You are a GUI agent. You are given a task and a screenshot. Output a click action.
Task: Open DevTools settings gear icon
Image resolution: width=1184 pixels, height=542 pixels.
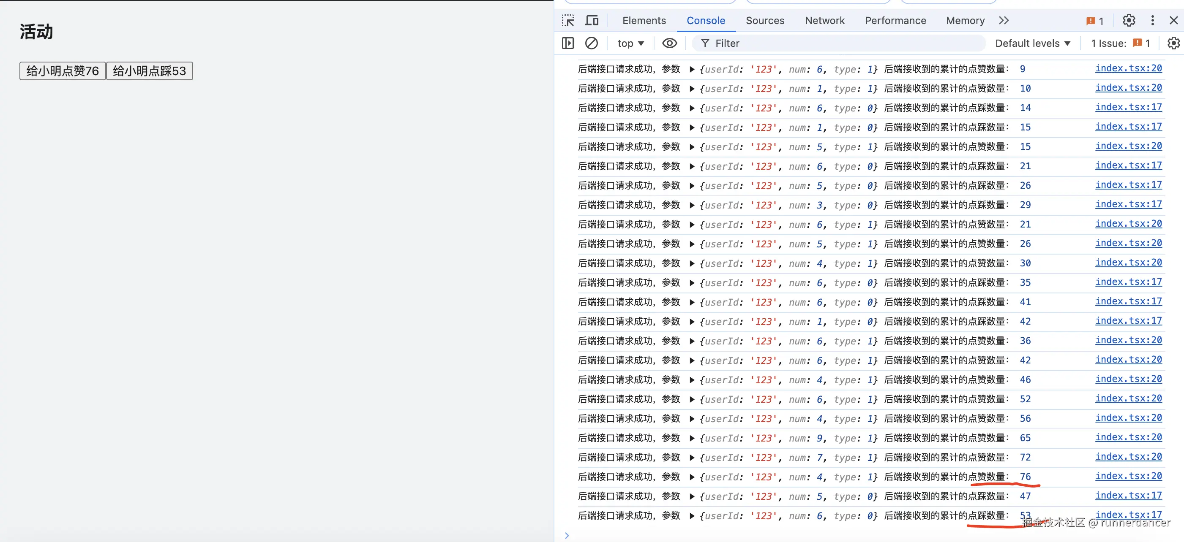(x=1128, y=21)
